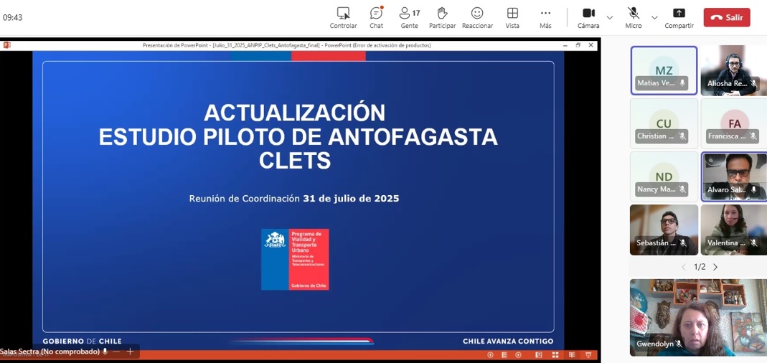Expand the camera options dropdown arrow
The width and height of the screenshot is (767, 363).
click(x=610, y=17)
